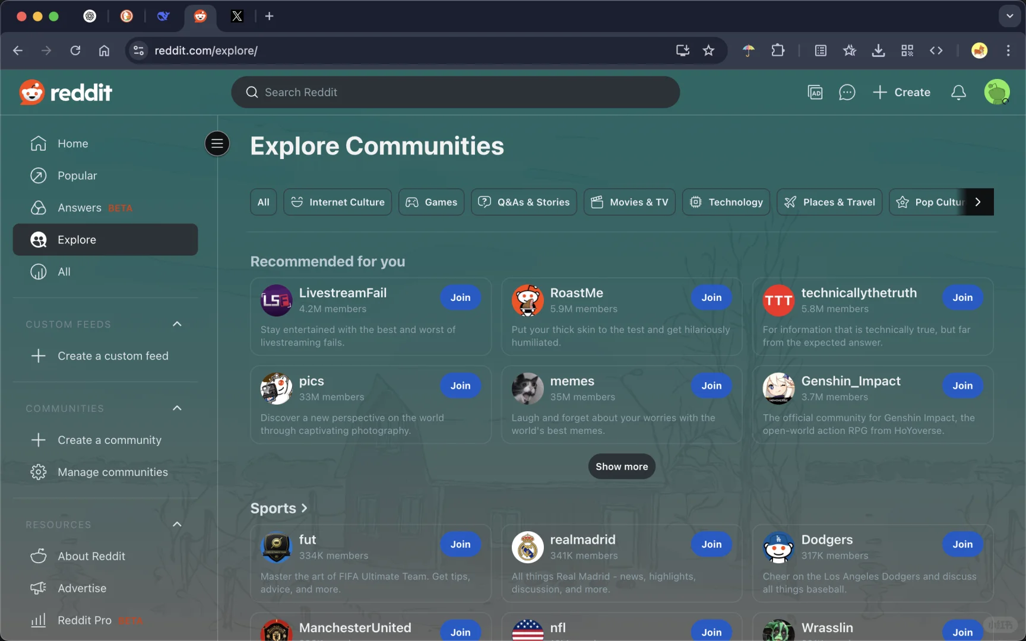The image size is (1026, 641).
Task: Join the memes community
Action: pyautogui.click(x=711, y=385)
